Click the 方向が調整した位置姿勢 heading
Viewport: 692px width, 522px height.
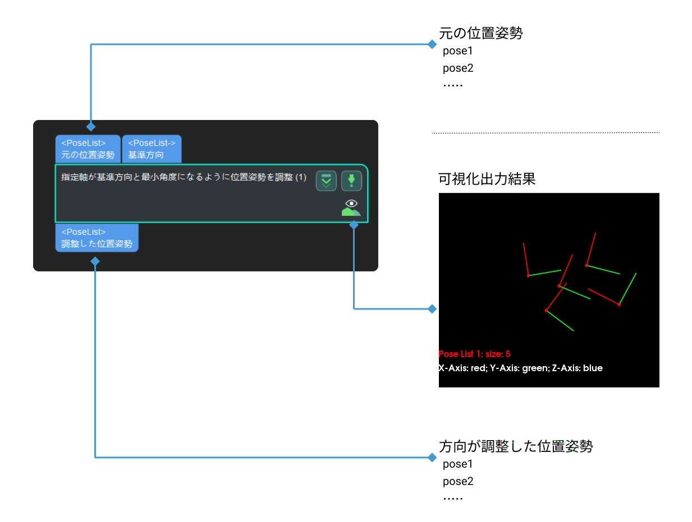click(516, 446)
